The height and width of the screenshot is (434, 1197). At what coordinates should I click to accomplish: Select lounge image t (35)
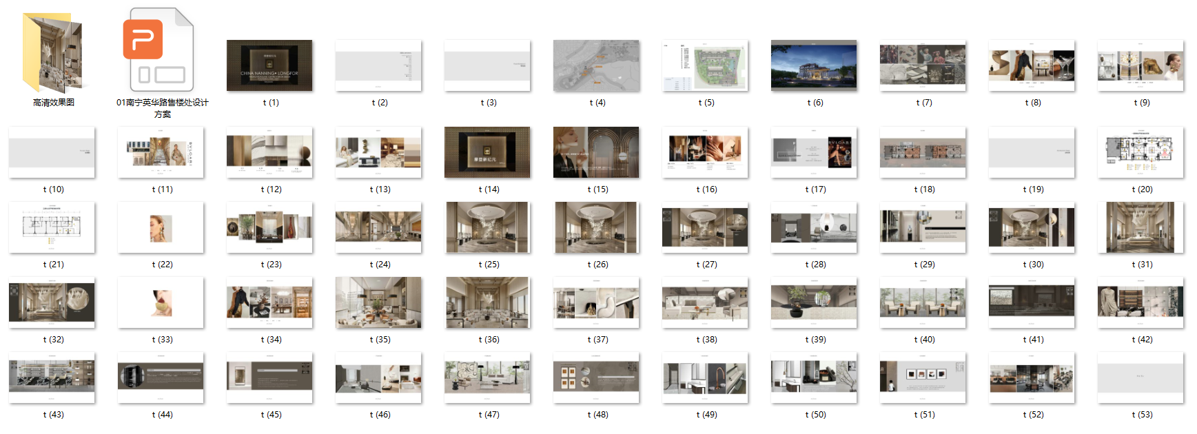pos(378,302)
